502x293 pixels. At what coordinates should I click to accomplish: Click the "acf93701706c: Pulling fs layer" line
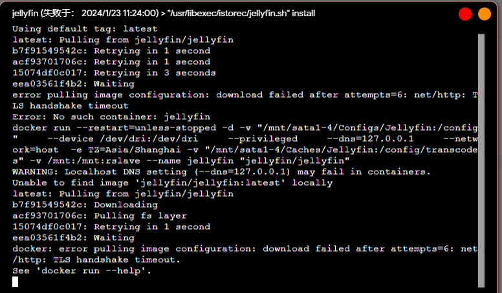pyautogui.click(x=100, y=215)
